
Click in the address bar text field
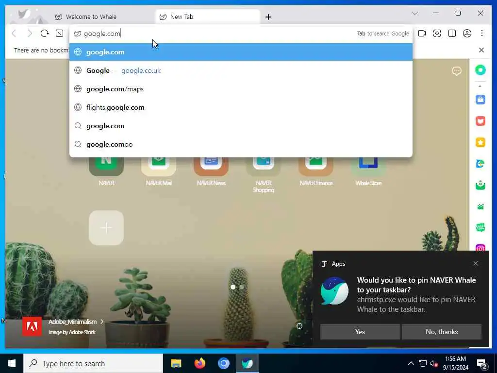(219, 34)
